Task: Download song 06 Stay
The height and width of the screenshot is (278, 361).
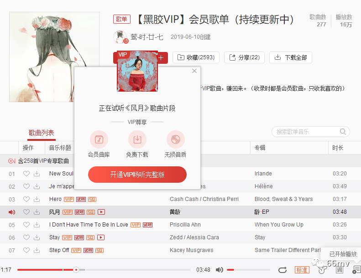Action: (37, 237)
